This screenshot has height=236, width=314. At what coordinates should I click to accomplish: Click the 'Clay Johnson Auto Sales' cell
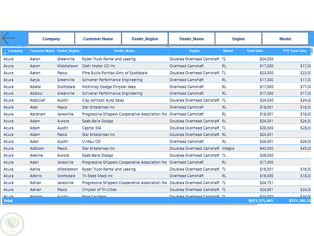pos(103,100)
